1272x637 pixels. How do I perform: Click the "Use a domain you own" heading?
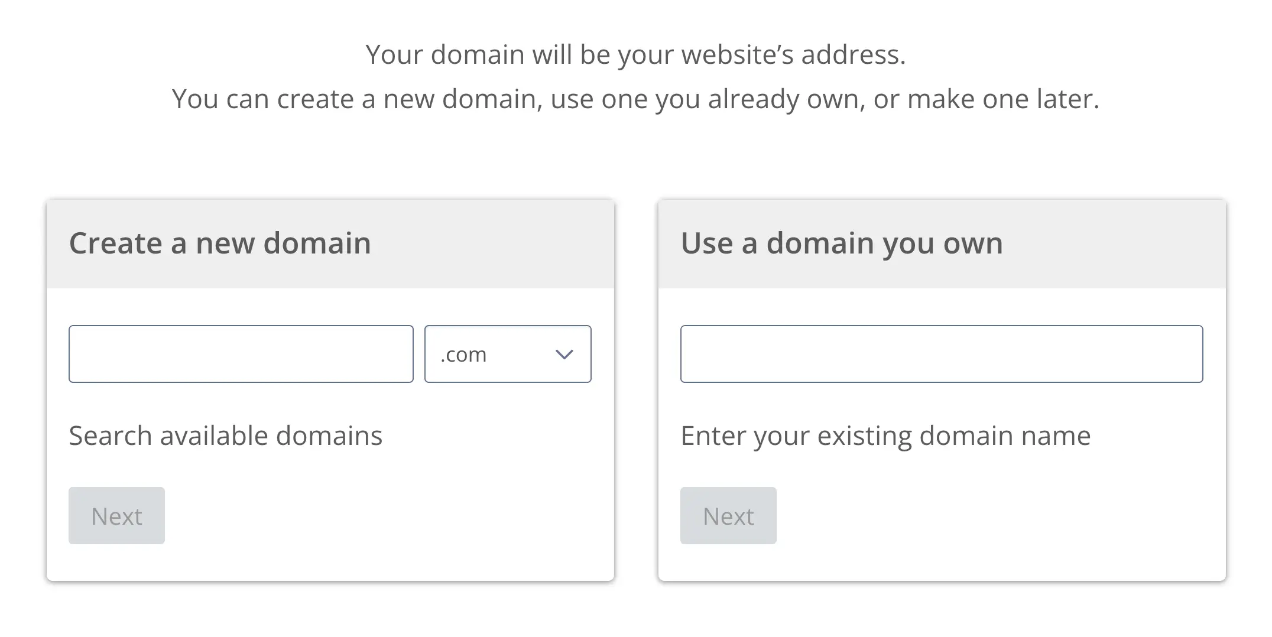pos(842,243)
